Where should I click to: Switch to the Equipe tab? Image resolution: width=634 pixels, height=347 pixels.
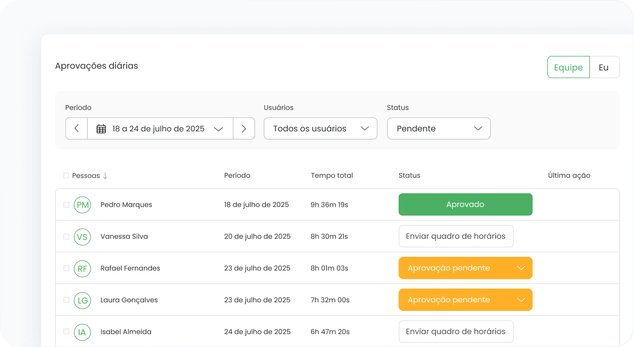(568, 67)
